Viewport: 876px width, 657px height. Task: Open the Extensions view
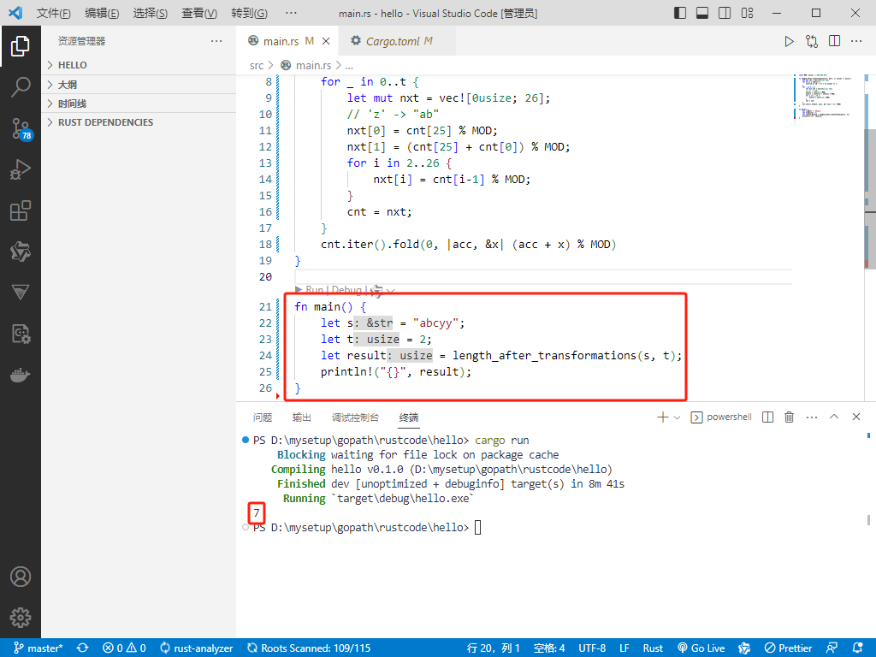click(21, 210)
